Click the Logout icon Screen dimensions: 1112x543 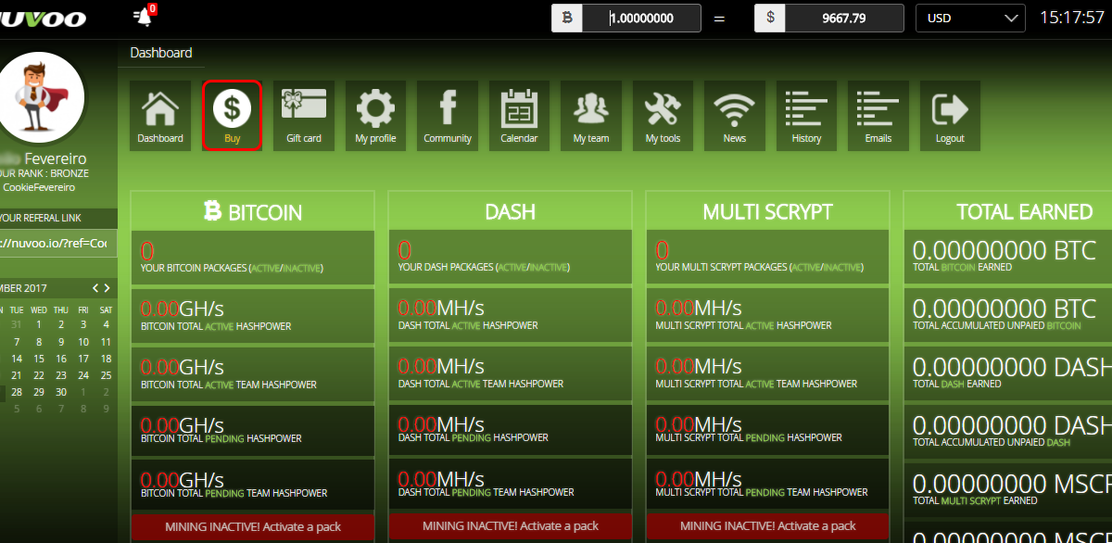click(950, 116)
